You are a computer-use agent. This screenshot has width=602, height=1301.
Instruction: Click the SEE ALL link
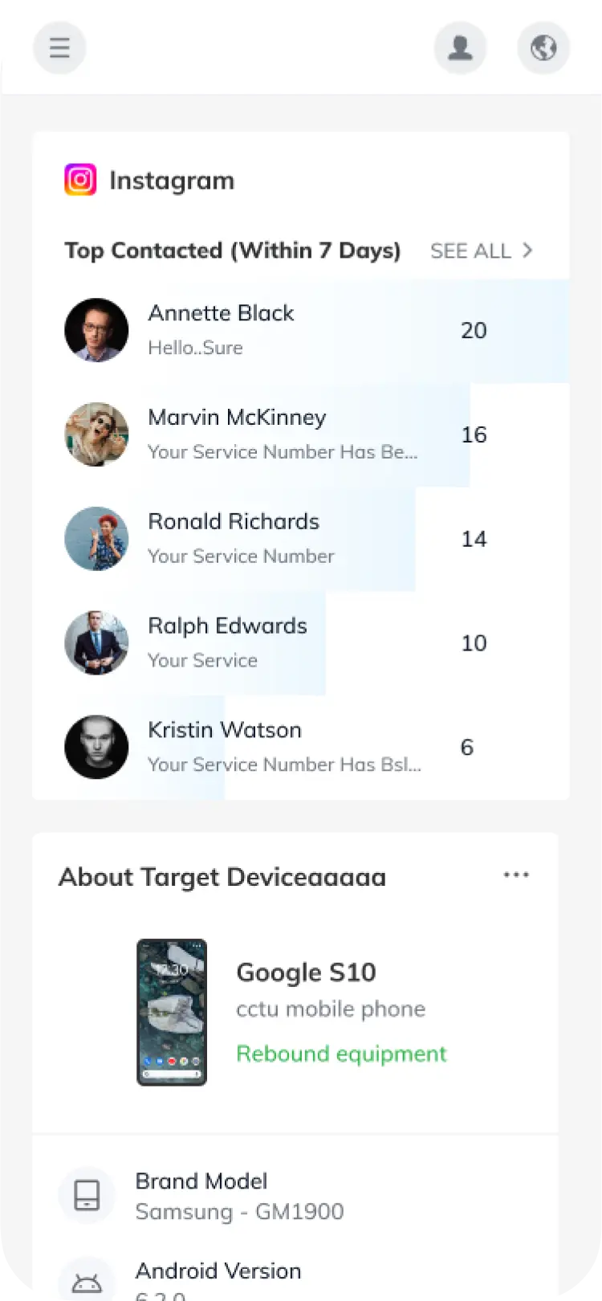coord(470,251)
